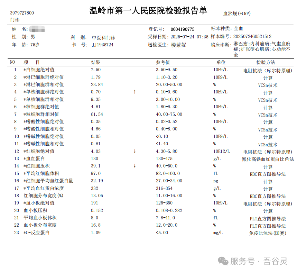Click the "结果" column header
The height and width of the screenshot is (273, 297).
point(95,62)
